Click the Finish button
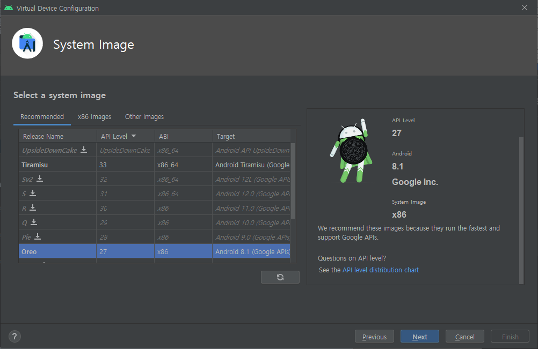The height and width of the screenshot is (349, 538). [510, 337]
